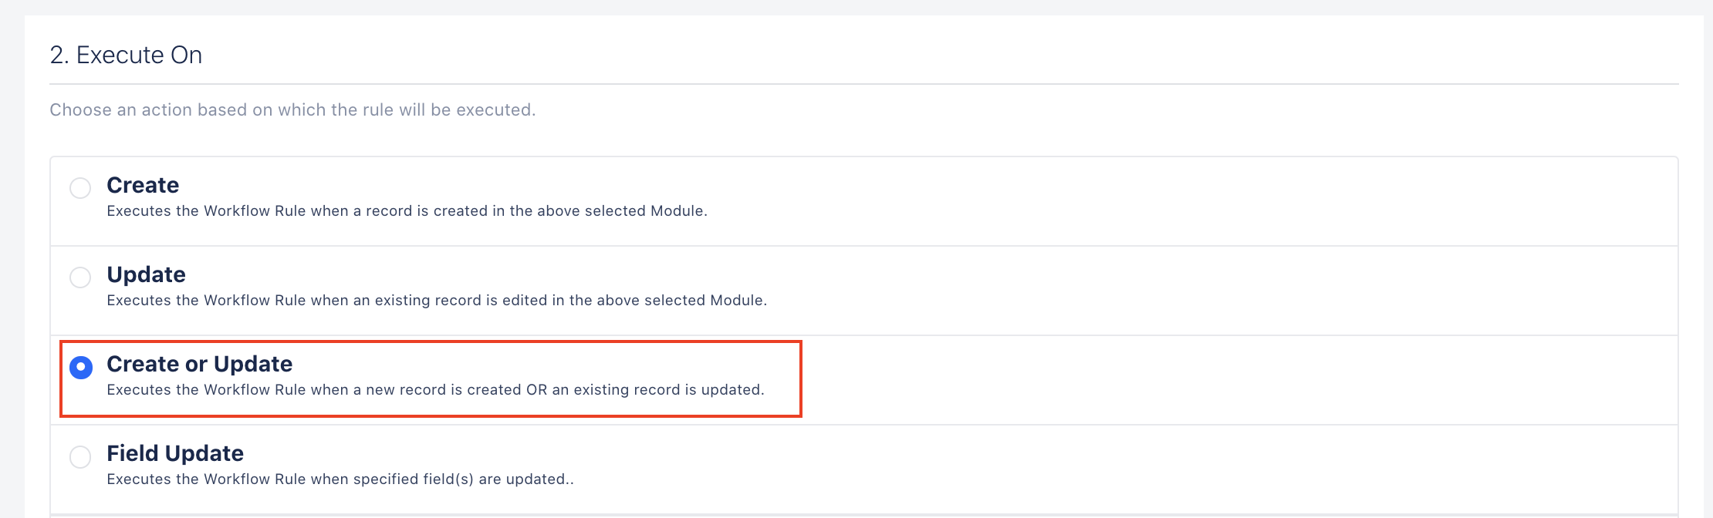The image size is (1713, 518).
Task: Click the bold "Update" option title
Action: pos(146,274)
